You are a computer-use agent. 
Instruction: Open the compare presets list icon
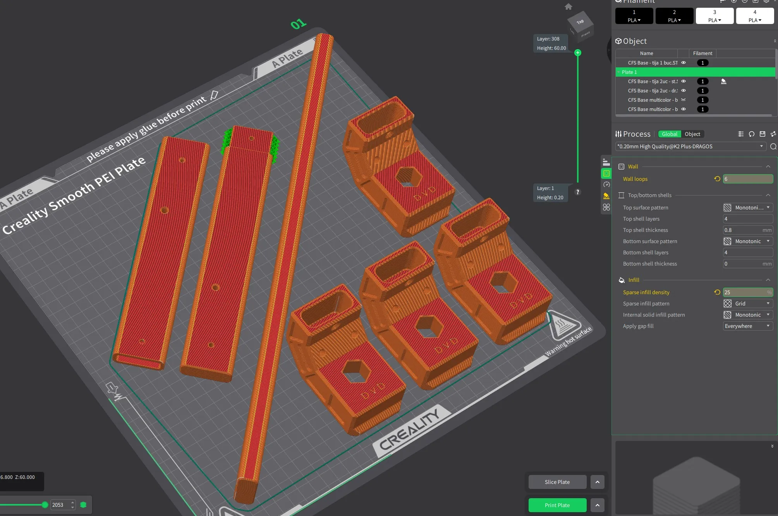tap(741, 134)
